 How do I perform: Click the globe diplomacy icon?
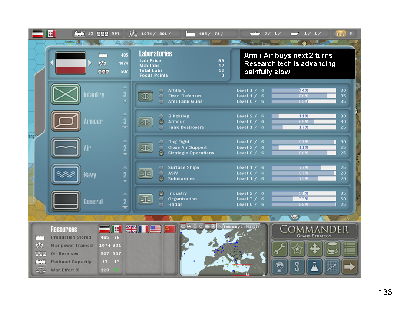[x=280, y=266]
